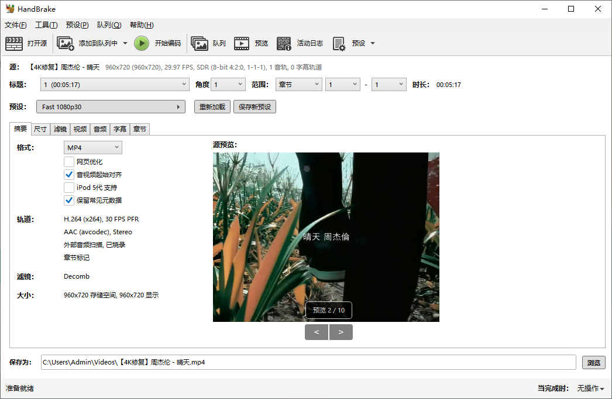Open the 活动日志 activity log icon
The image size is (612, 399).
coord(284,43)
